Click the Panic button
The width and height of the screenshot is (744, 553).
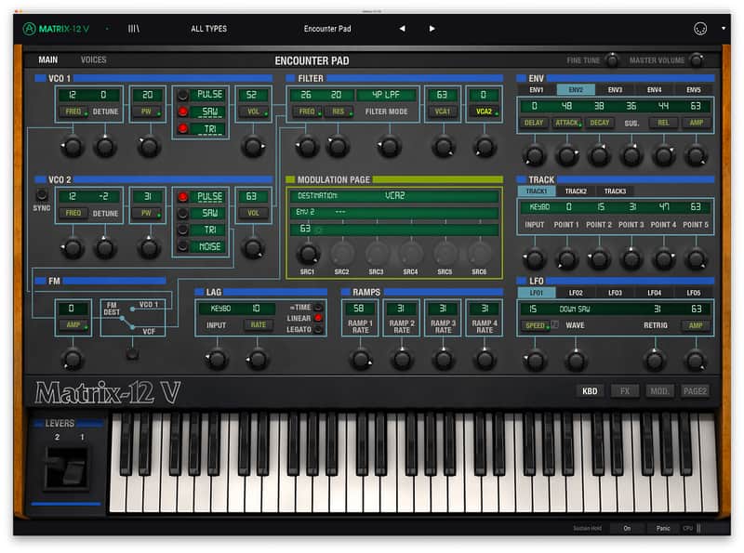click(x=663, y=528)
